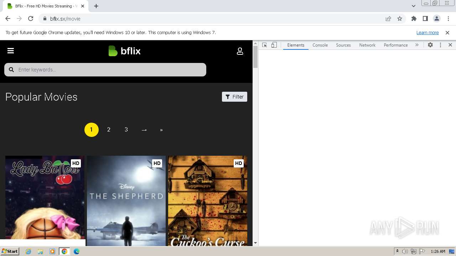Viewport: 456px width, 256px height.
Task: Open tab search dropdown arrow
Action: point(413,6)
